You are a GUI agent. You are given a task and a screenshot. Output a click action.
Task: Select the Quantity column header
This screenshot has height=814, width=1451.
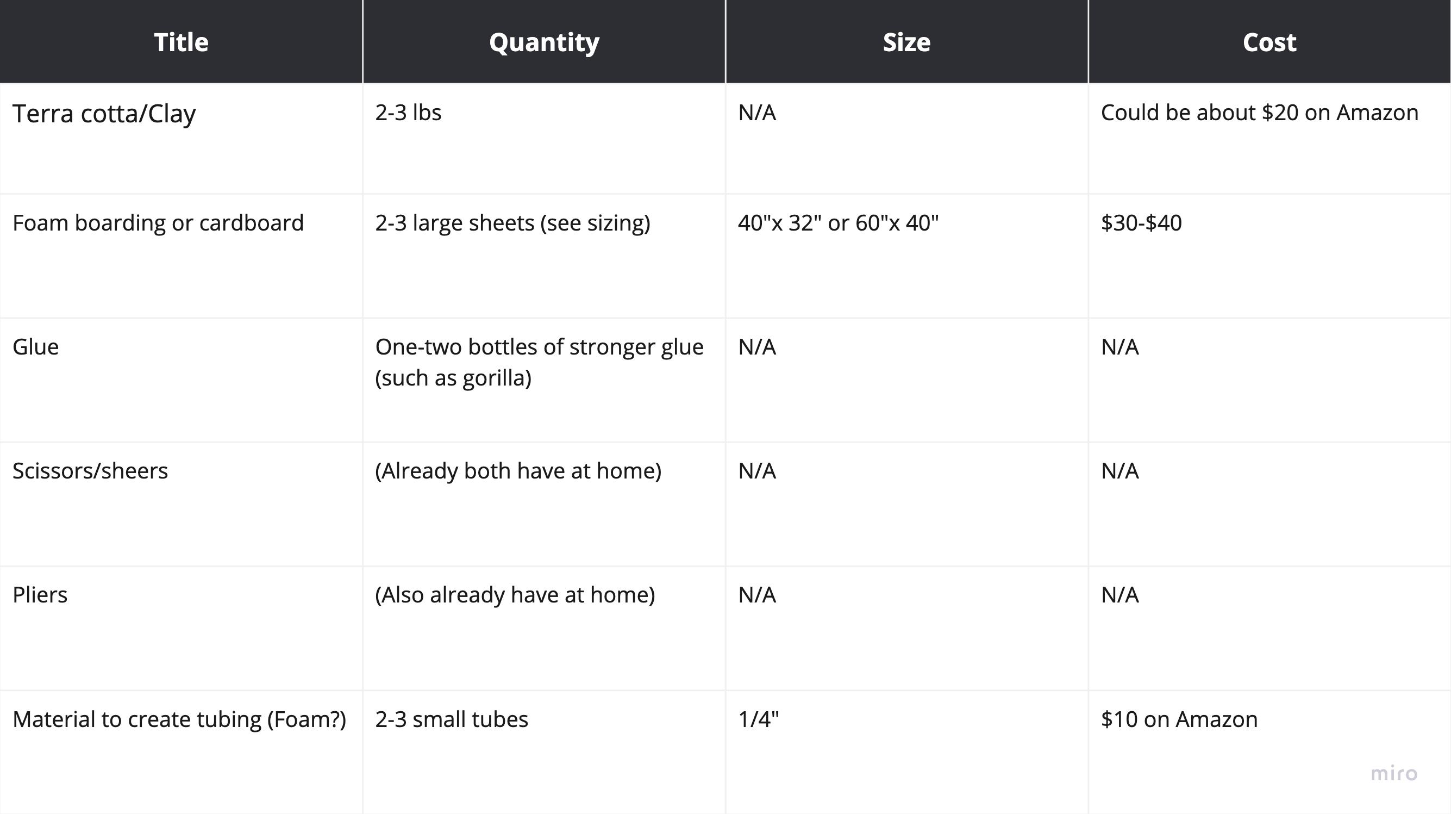pyautogui.click(x=543, y=42)
